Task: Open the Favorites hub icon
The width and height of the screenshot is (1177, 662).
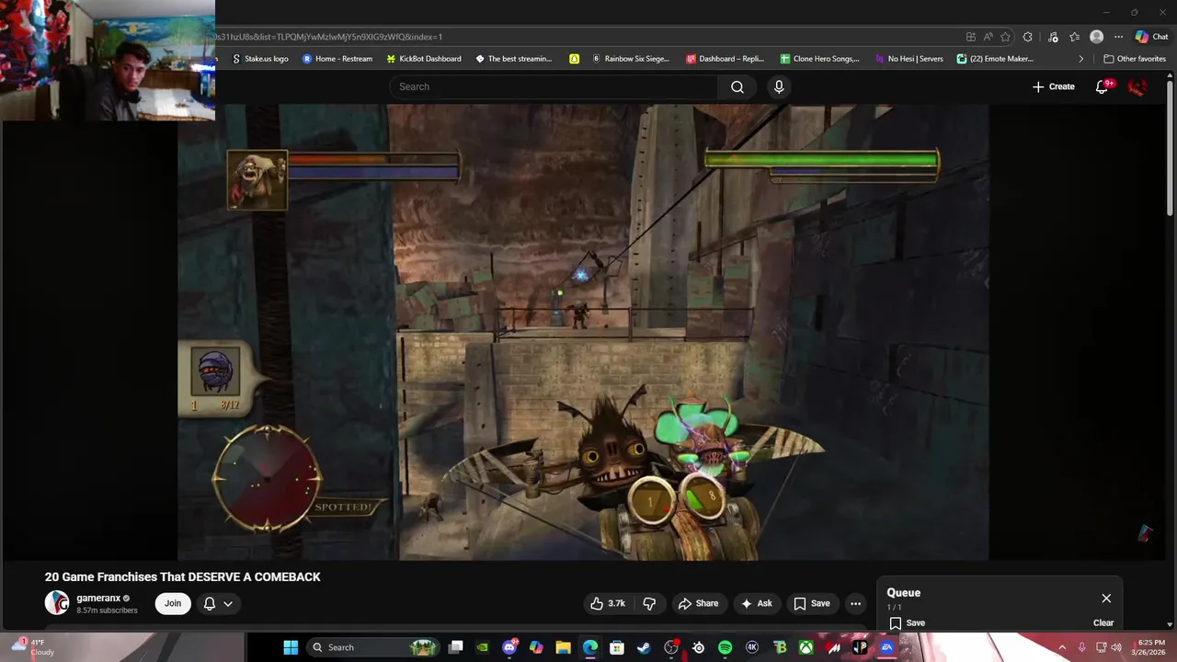Action: point(1074,37)
